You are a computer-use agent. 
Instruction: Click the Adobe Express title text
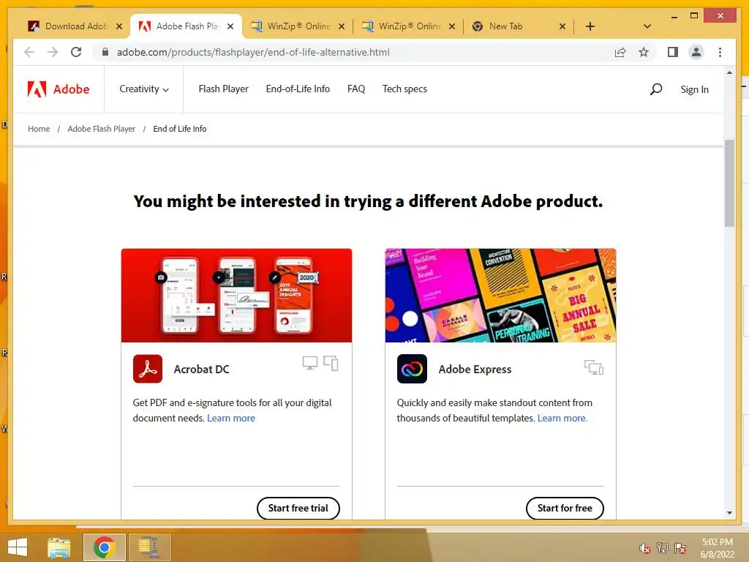coord(475,369)
